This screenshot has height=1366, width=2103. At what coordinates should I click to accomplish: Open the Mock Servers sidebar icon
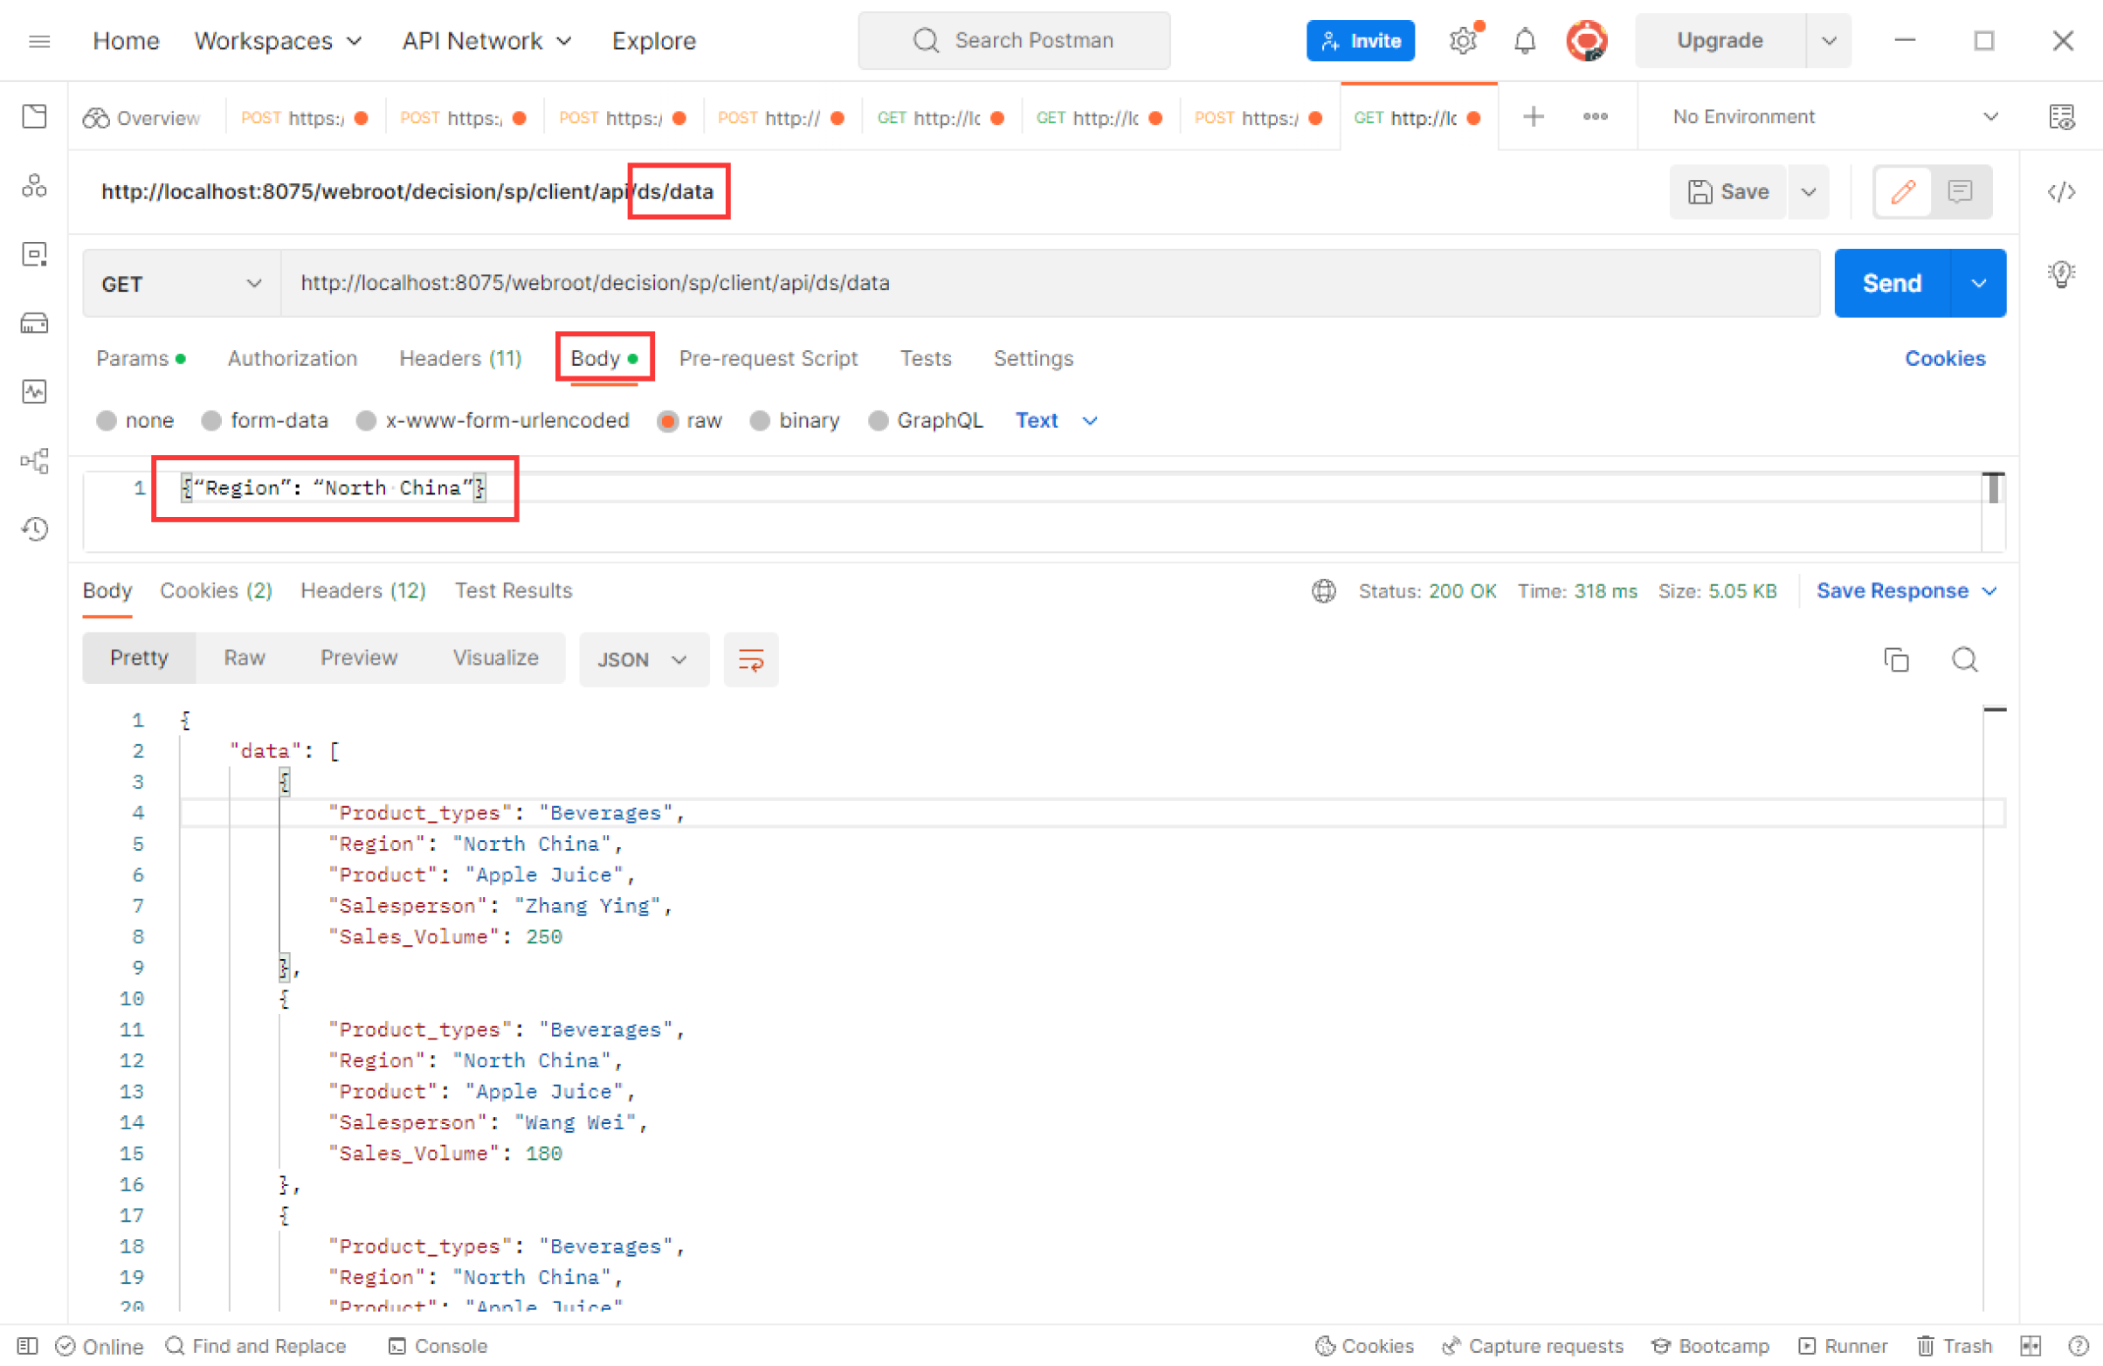35,322
